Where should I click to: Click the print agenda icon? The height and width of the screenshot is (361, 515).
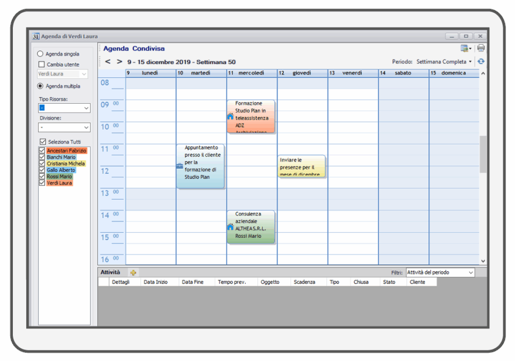pyautogui.click(x=481, y=48)
